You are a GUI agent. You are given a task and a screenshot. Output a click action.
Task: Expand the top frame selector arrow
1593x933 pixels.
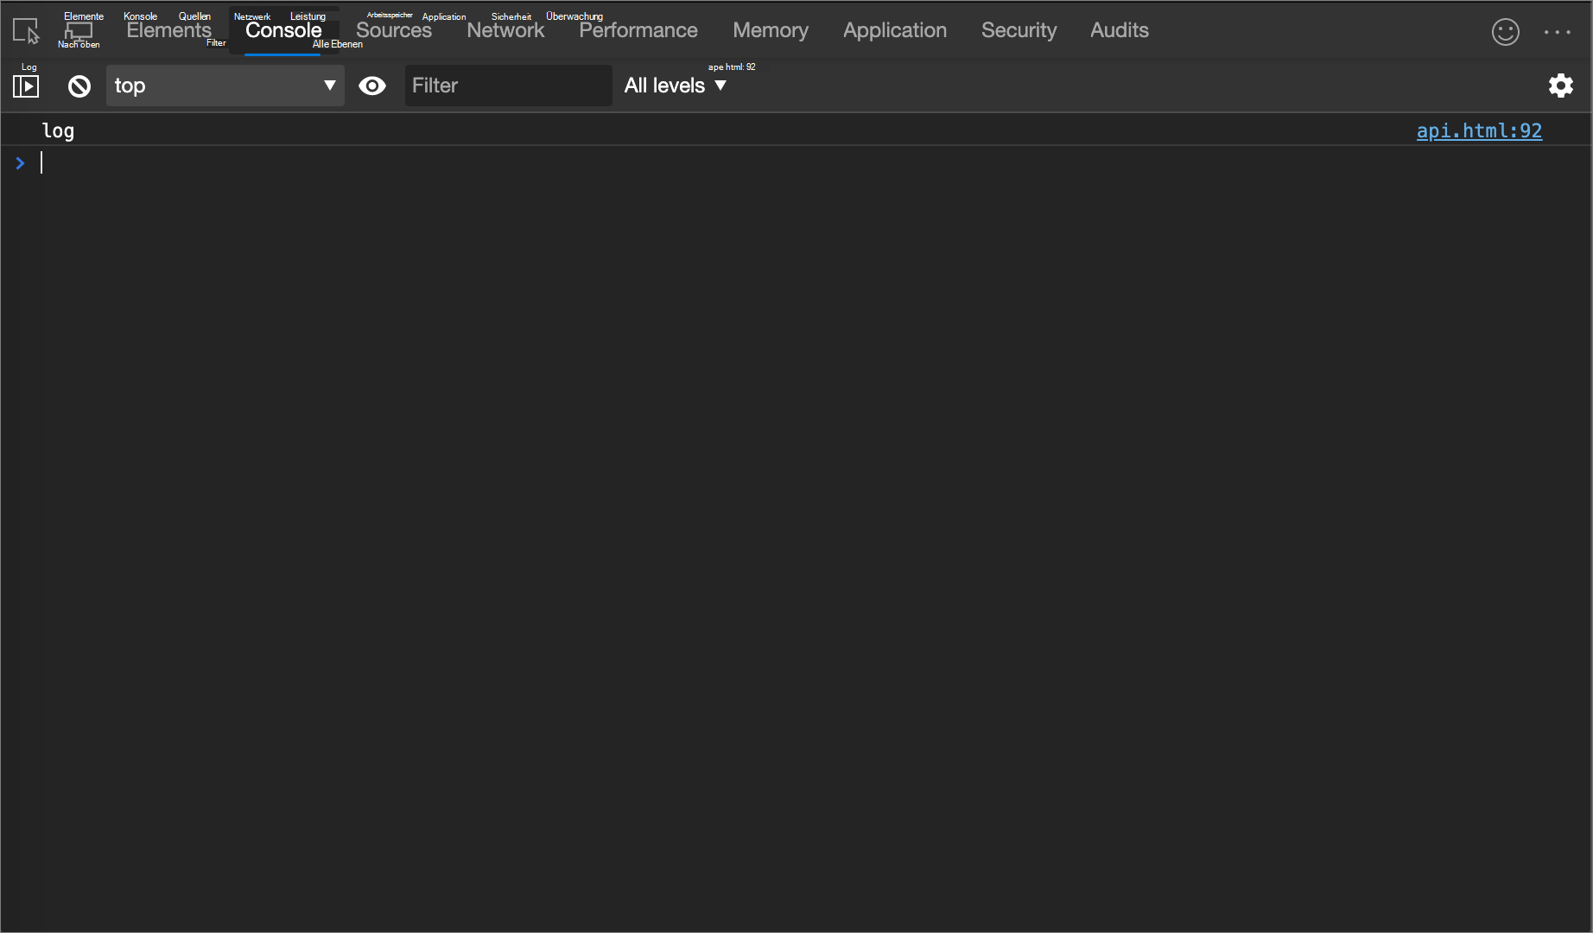(x=329, y=86)
